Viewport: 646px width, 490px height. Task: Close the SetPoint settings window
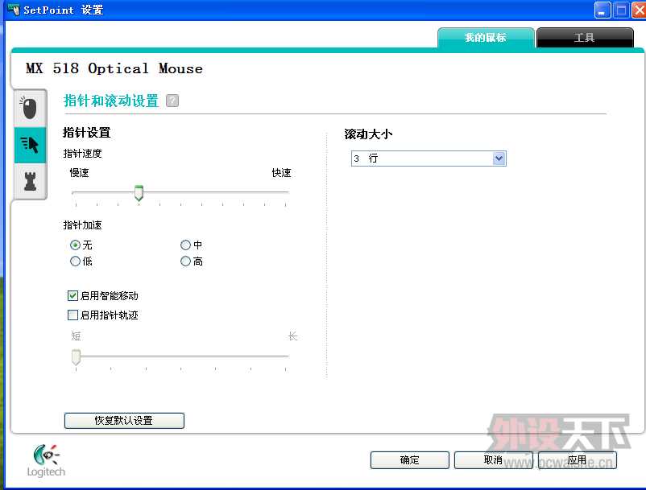pyautogui.click(x=639, y=10)
